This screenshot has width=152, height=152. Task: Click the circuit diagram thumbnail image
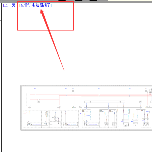[x=86, y=108]
